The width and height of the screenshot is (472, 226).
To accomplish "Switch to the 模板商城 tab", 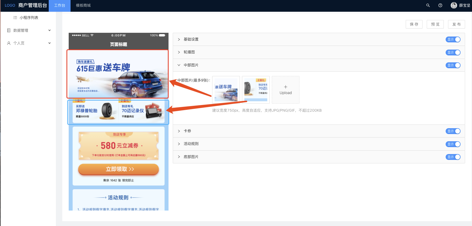I will 83,6.
